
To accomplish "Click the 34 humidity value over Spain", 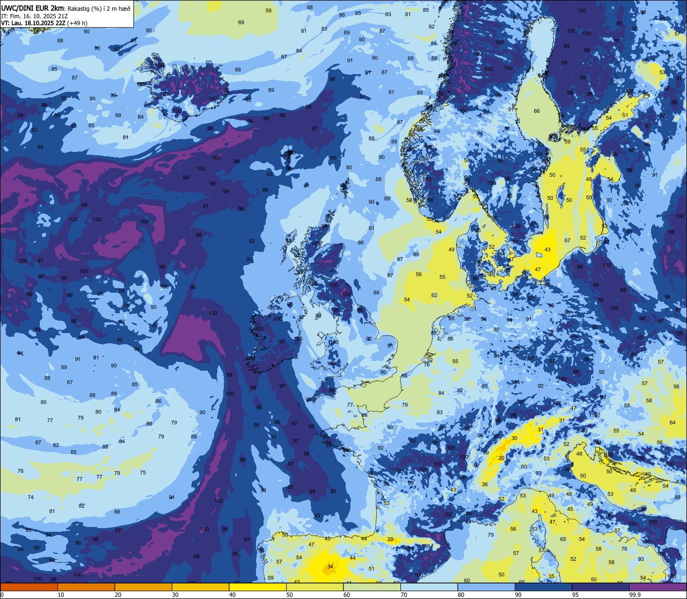I will pyautogui.click(x=330, y=566).
